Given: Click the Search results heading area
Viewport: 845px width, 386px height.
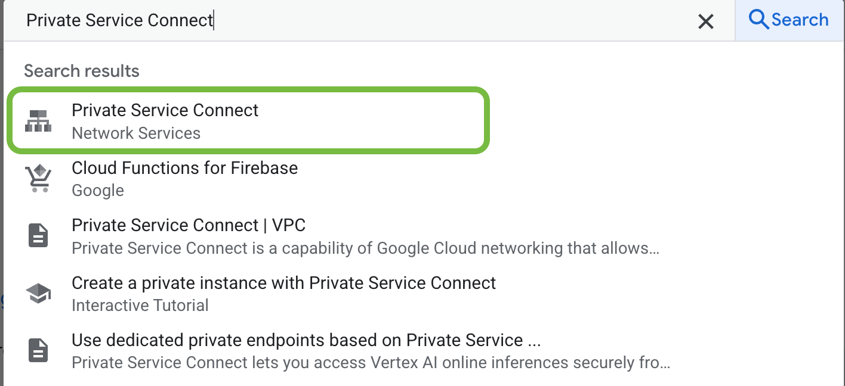Looking at the screenshot, I should pos(81,71).
